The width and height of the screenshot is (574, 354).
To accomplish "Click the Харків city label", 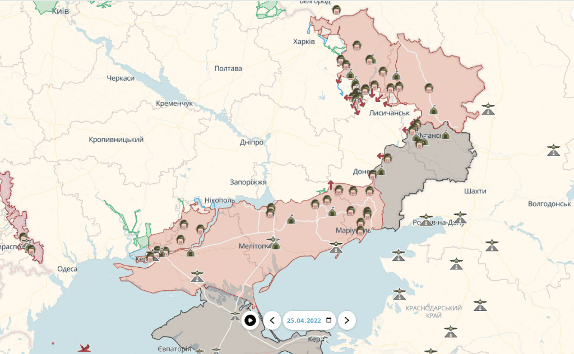I will [x=304, y=41].
